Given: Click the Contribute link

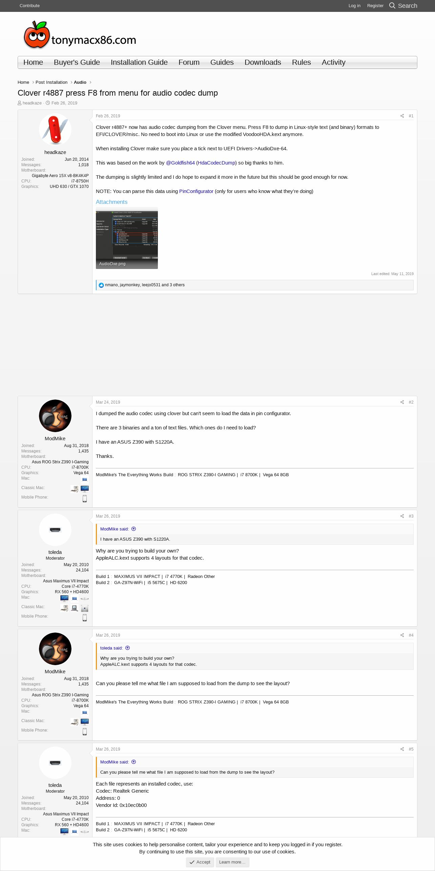Looking at the screenshot, I should [29, 6].
